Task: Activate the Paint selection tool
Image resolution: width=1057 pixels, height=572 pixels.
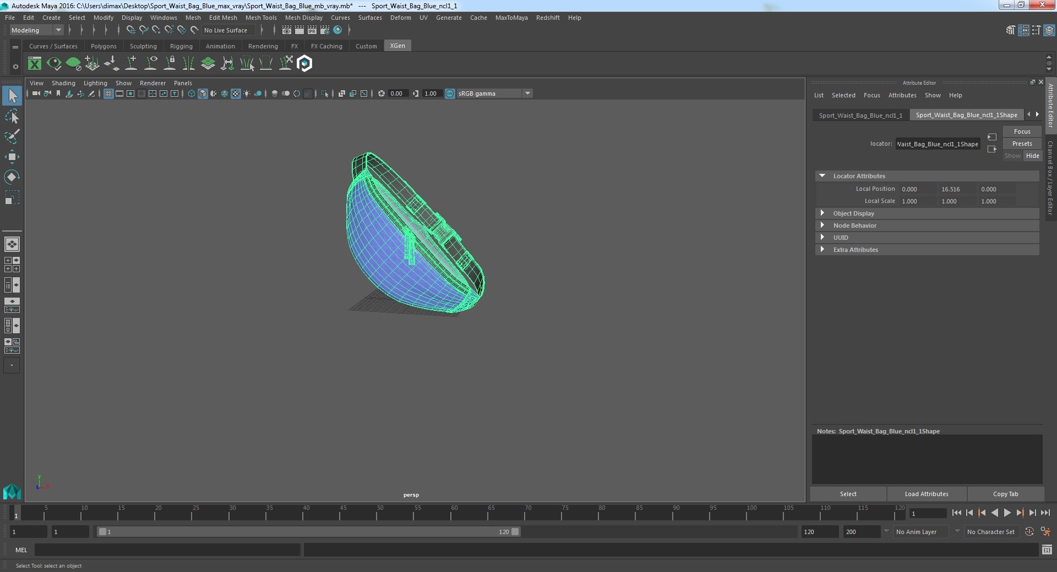Action: pos(12,136)
